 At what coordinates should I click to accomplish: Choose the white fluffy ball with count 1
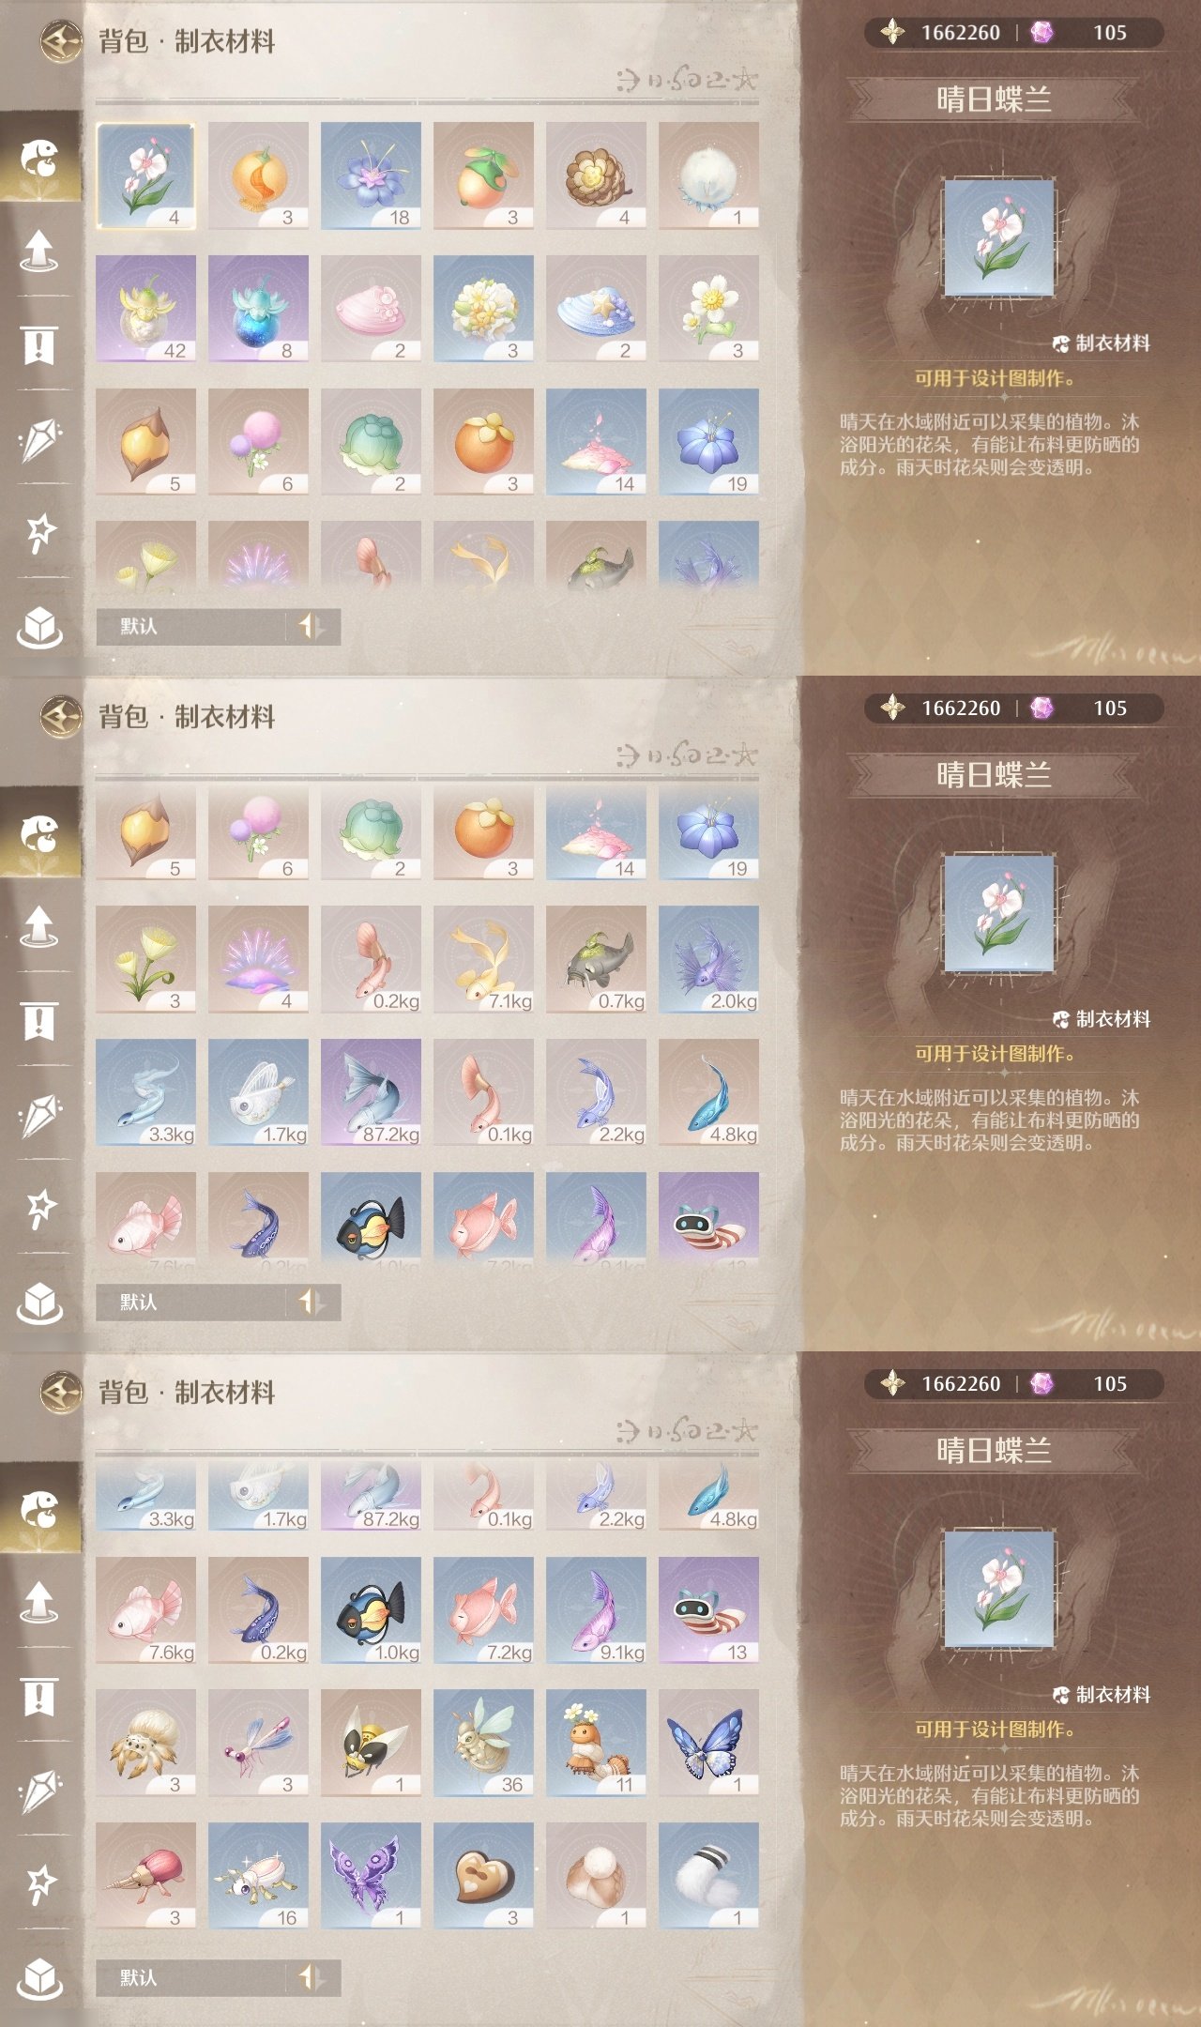[708, 175]
